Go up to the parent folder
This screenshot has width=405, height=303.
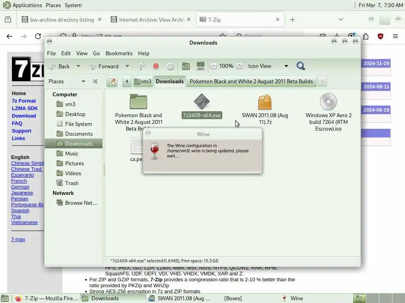coord(141,66)
